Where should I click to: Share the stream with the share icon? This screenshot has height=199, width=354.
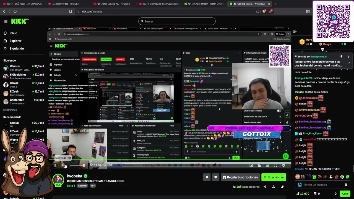coord(265,187)
